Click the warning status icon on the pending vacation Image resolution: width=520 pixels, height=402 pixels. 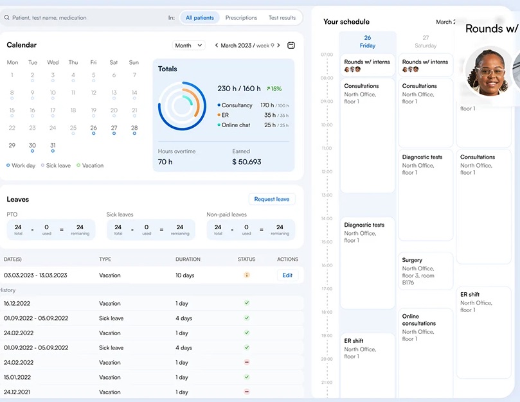247,275
